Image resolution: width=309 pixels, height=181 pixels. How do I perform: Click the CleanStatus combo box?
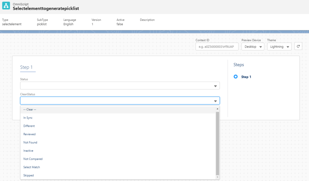pos(120,101)
